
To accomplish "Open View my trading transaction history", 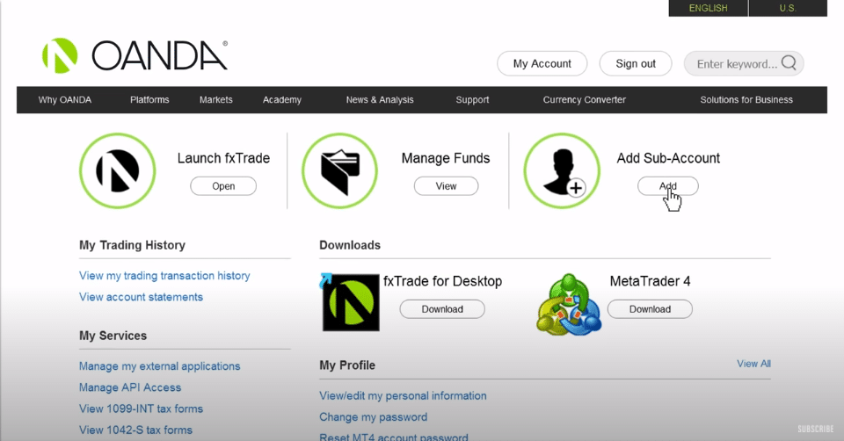I will 164,276.
